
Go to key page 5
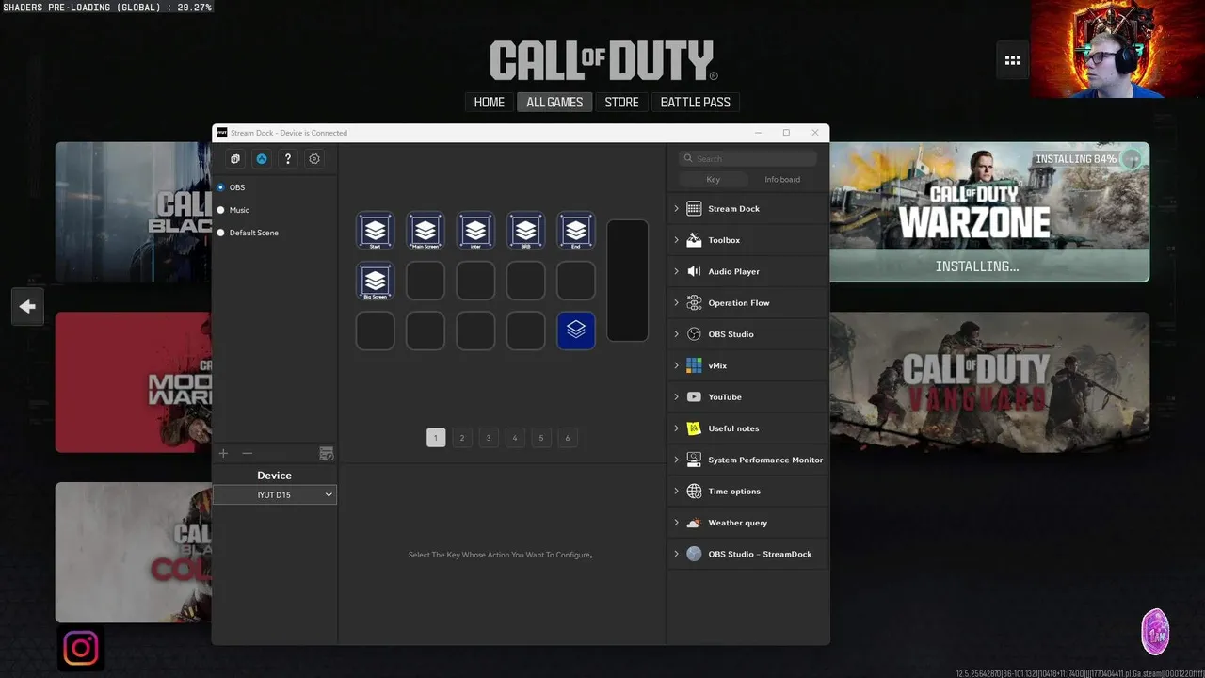[x=540, y=438]
